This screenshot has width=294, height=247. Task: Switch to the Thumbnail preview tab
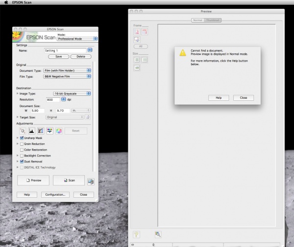pyautogui.click(x=213, y=20)
